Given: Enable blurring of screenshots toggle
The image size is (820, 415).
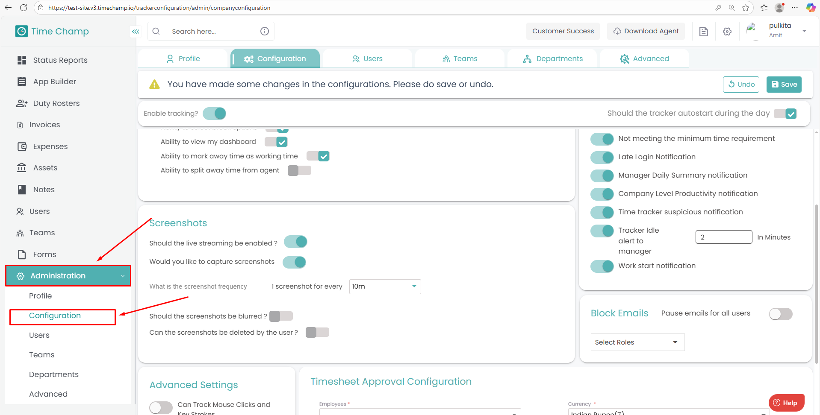Looking at the screenshot, I should point(281,316).
